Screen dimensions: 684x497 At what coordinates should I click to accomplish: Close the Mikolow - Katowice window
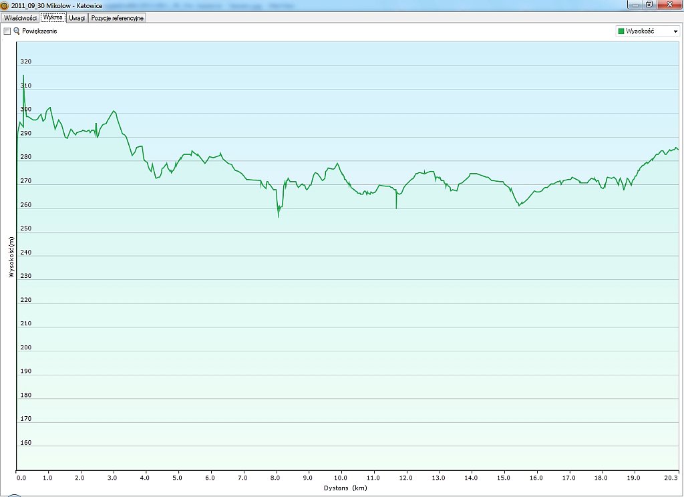(x=669, y=5)
